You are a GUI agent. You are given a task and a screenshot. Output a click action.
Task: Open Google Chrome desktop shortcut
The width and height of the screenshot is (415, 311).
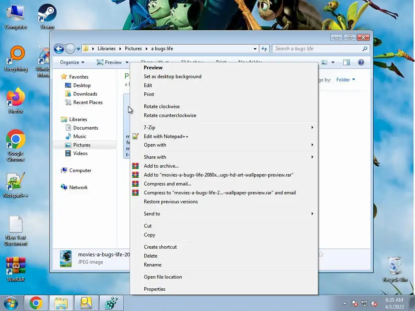click(x=16, y=145)
